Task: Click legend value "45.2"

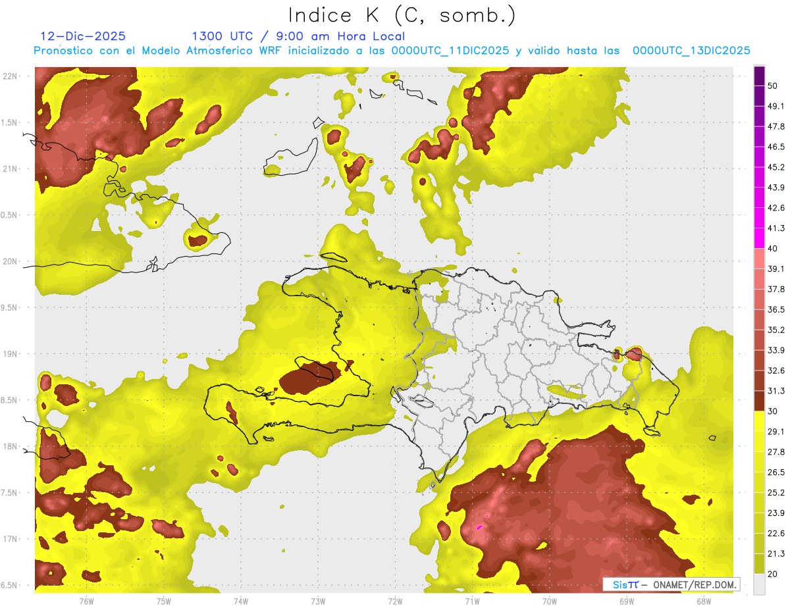Action: pyautogui.click(x=777, y=167)
